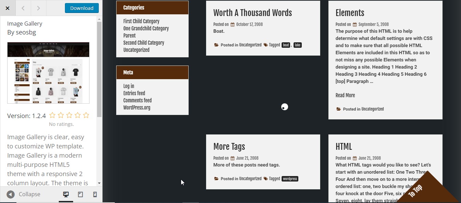Go to previous theme arrow
This screenshot has height=203, width=461.
23,8
